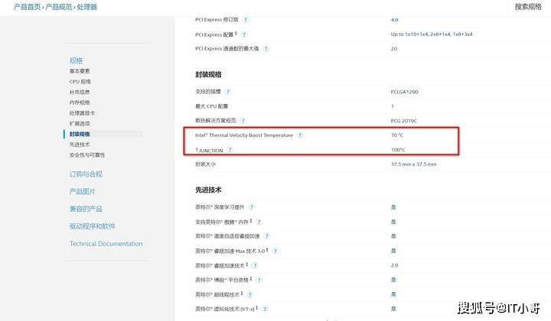This screenshot has height=321, width=551.
Task: Open help icon beside PCI Express 修订版
Action: [x=246, y=20]
